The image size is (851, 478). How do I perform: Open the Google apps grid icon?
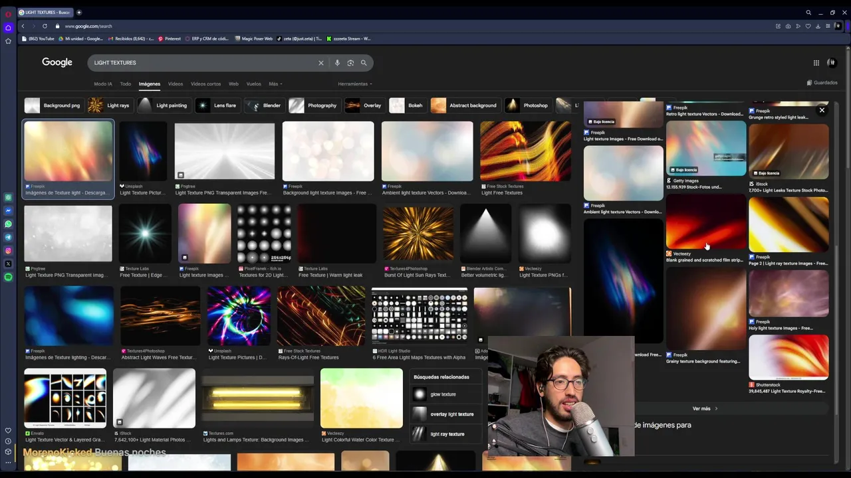[x=816, y=62]
